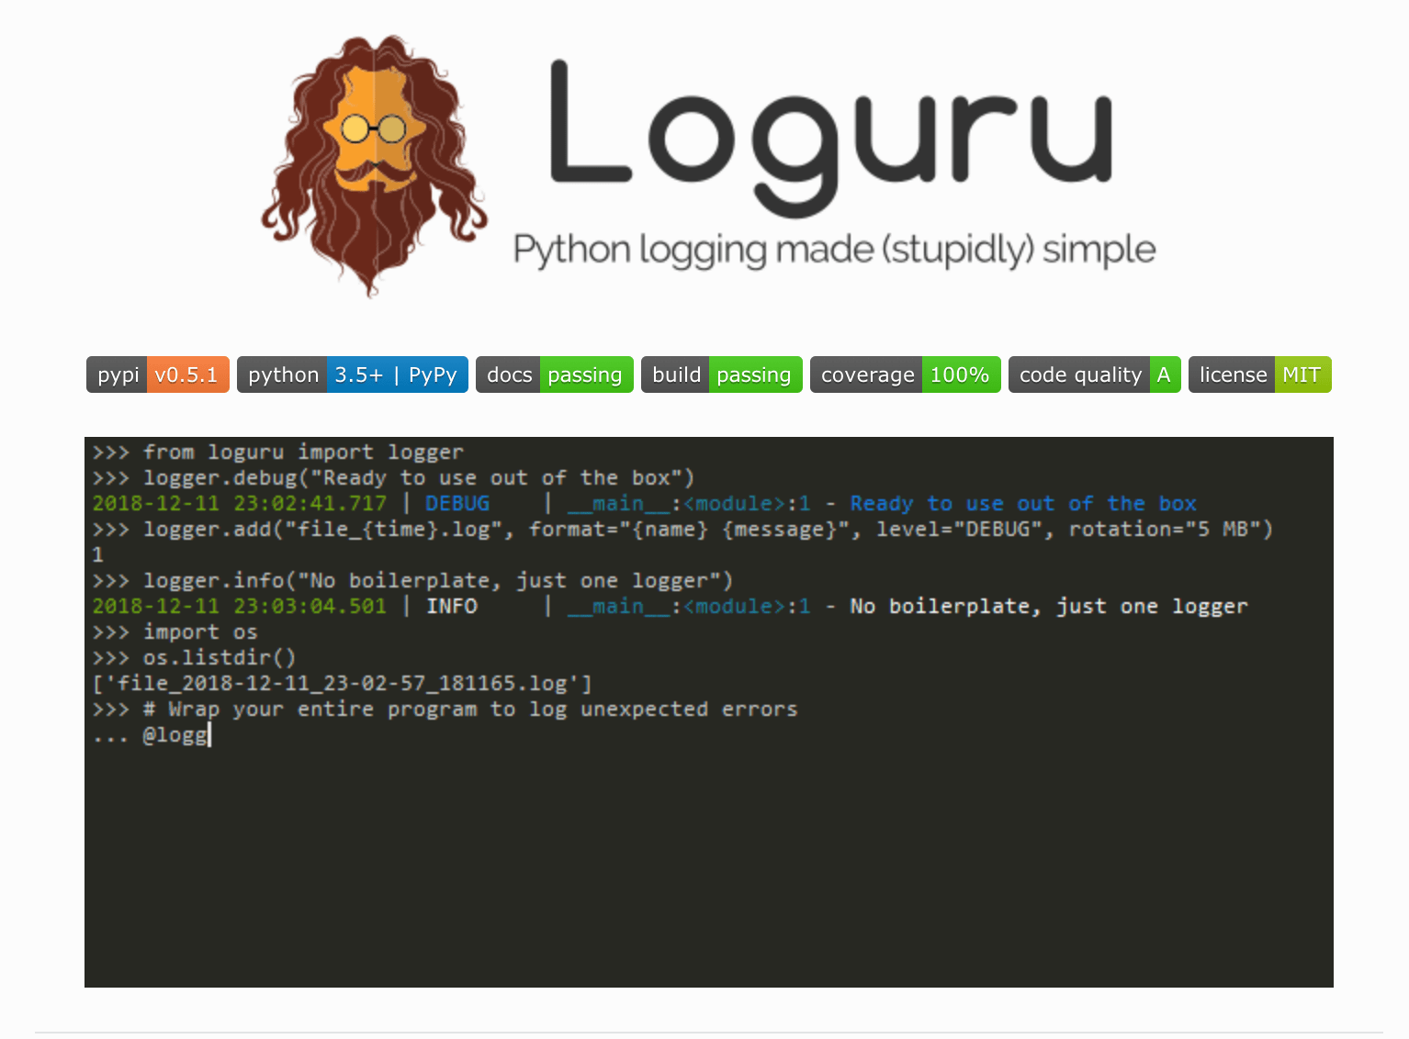1409x1039 pixels.
Task: Click the Loguru bearded guru logo image
Action: pos(374,166)
